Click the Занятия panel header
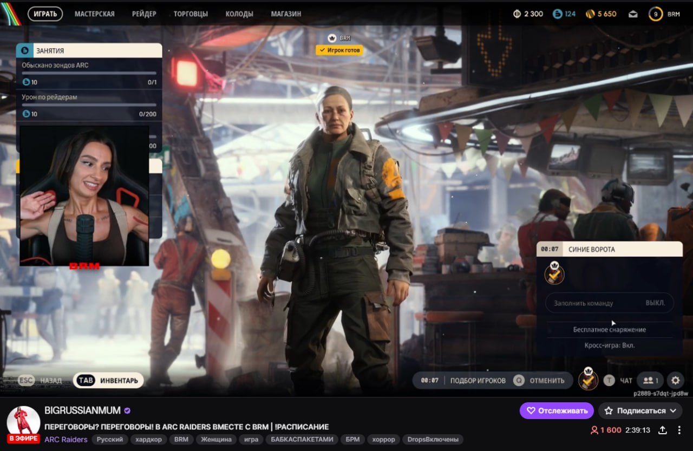This screenshot has width=693, height=451. 89,50
